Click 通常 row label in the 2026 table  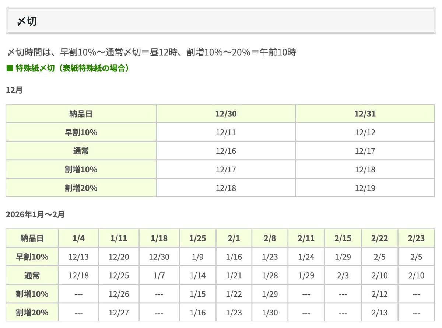32,276
